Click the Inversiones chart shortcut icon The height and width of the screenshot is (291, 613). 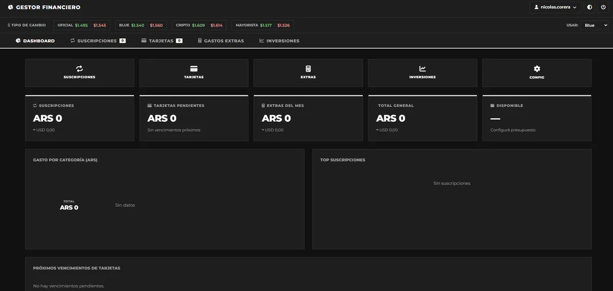coord(422,69)
